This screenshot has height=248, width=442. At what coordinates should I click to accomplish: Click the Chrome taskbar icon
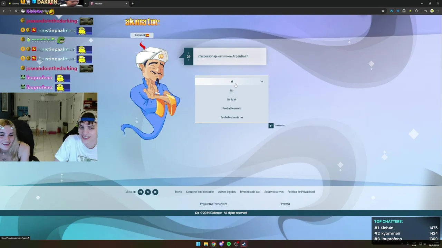pos(213,244)
